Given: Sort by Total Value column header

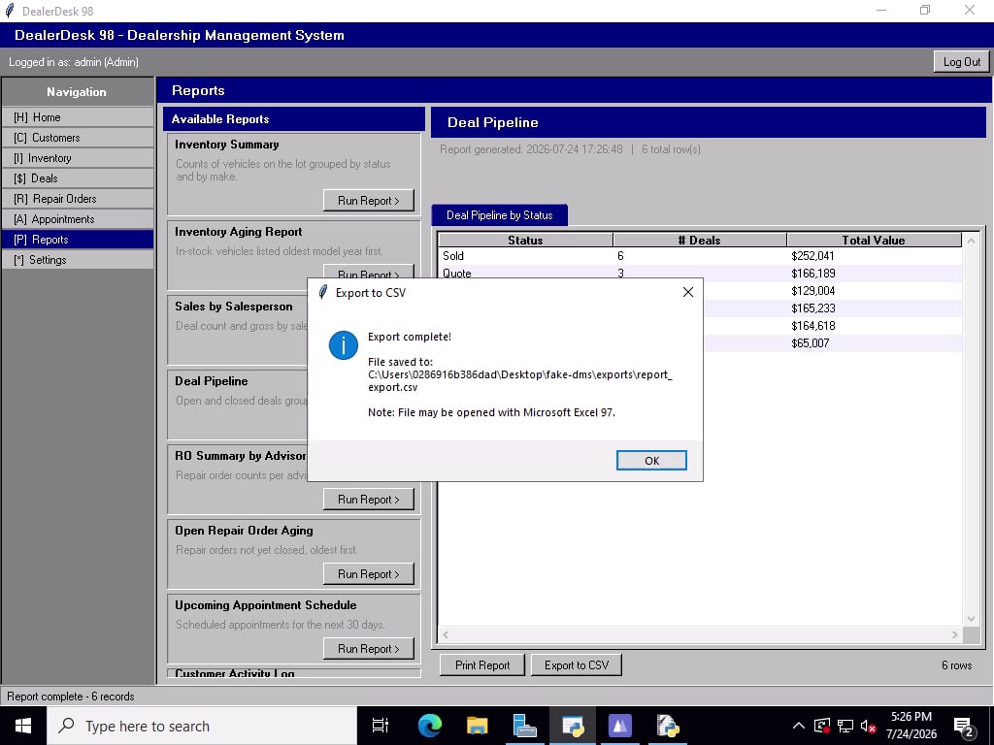Looking at the screenshot, I should pos(874,241).
